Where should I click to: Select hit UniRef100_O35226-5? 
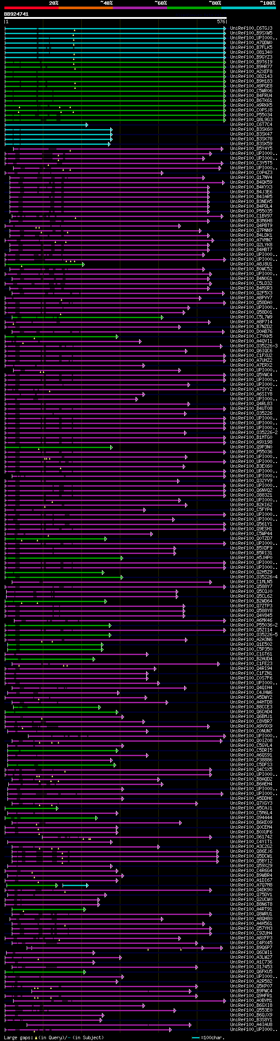click(254, 635)
